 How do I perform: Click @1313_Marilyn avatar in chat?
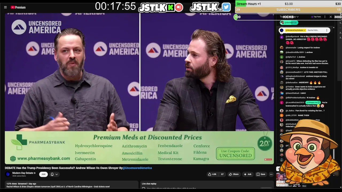282,67
